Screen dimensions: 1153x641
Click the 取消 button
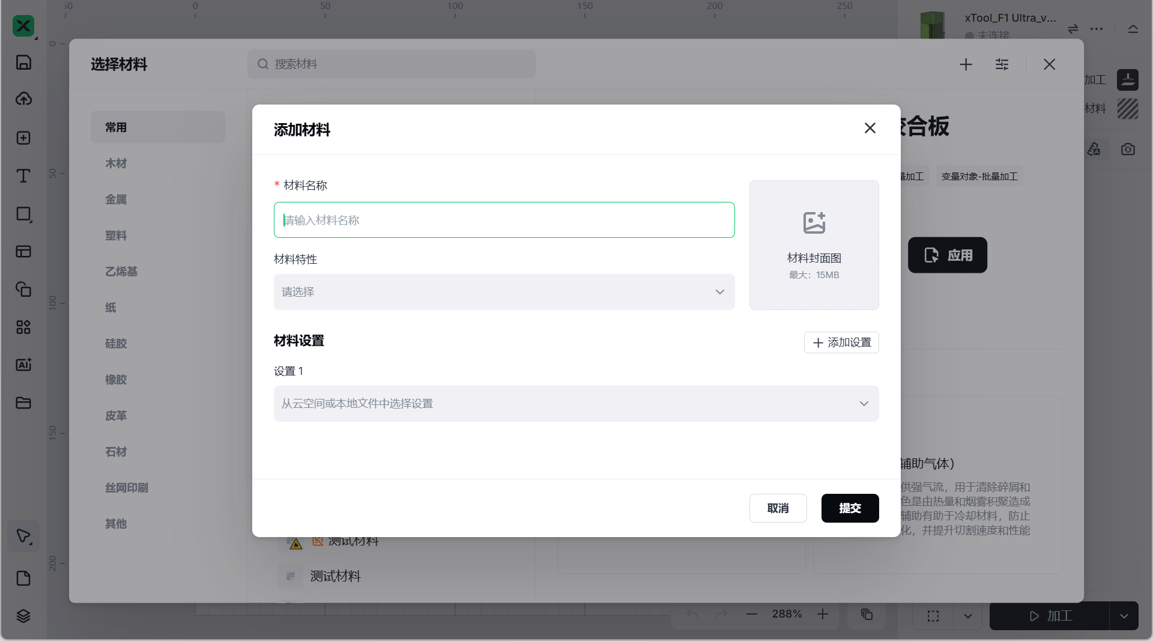point(778,508)
